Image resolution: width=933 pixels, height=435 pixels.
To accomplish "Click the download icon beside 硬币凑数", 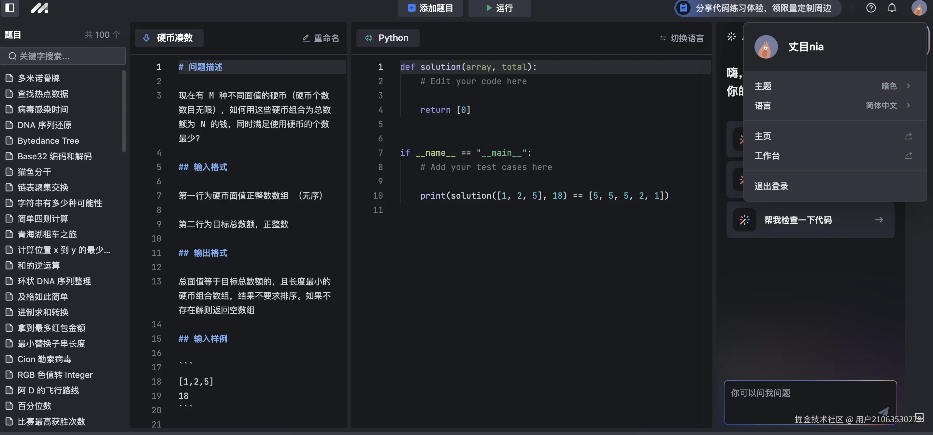I will (146, 38).
